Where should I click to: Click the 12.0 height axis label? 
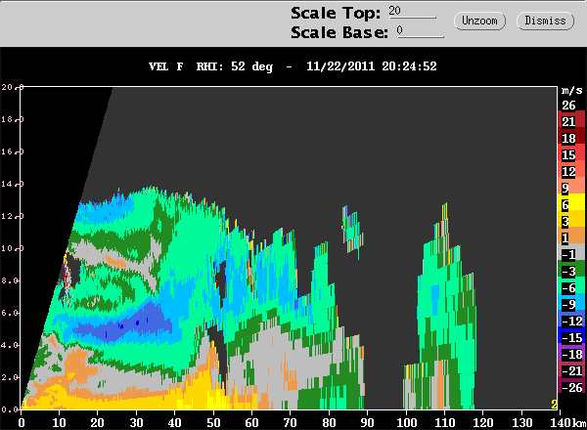[12, 217]
